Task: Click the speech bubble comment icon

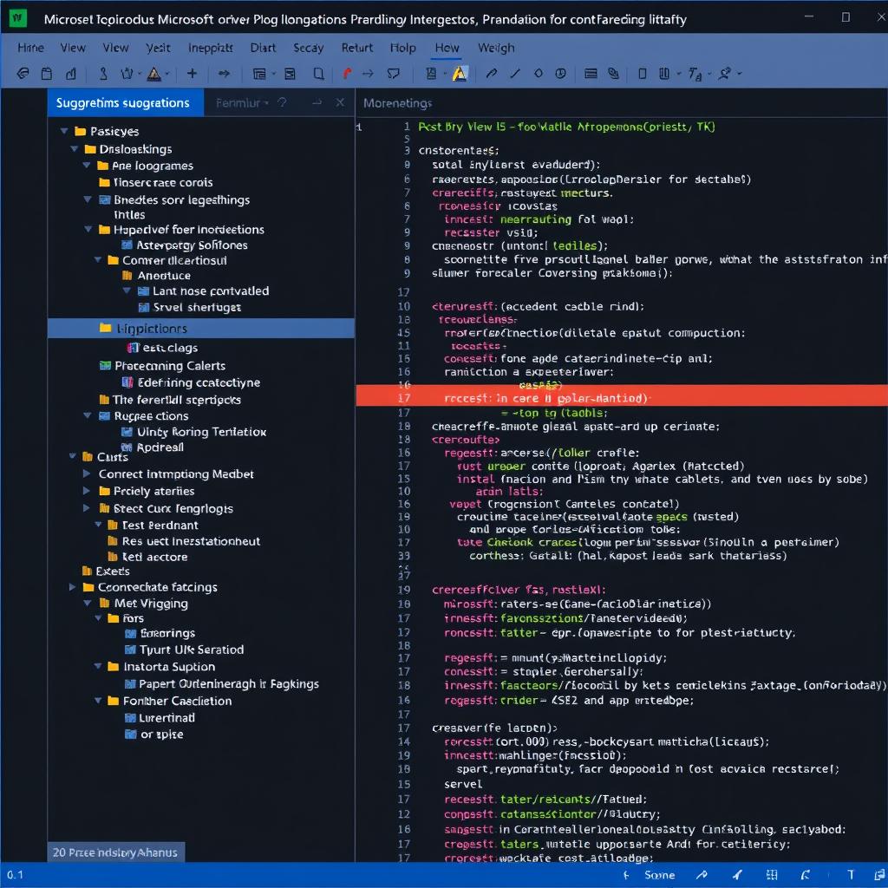Action: (x=393, y=74)
